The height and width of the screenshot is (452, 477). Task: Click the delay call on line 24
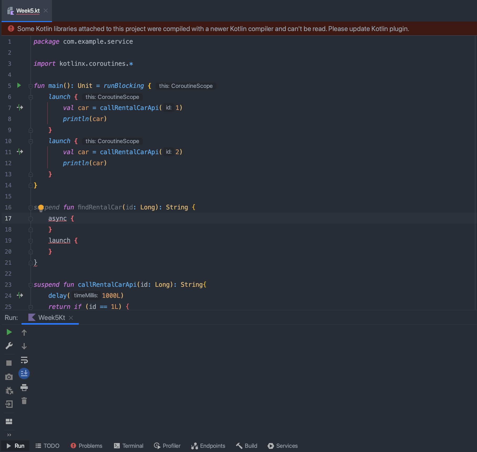pyautogui.click(x=58, y=296)
